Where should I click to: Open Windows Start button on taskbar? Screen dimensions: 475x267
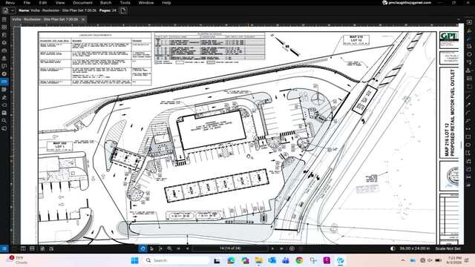coord(134,260)
